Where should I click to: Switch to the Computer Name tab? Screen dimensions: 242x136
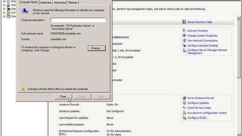point(28,2)
